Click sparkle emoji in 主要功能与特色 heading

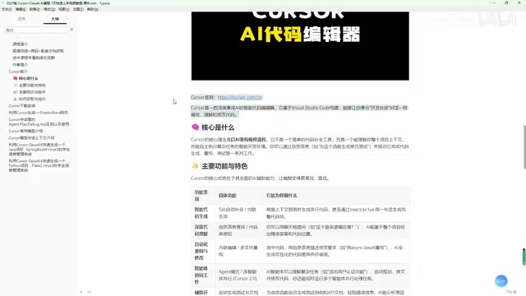tap(196, 166)
